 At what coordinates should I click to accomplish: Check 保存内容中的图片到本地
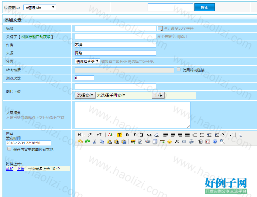pyautogui.click(x=9, y=149)
